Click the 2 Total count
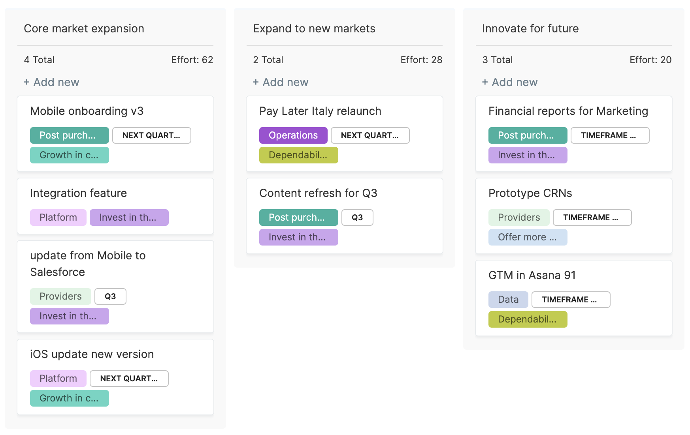 pos(268,60)
